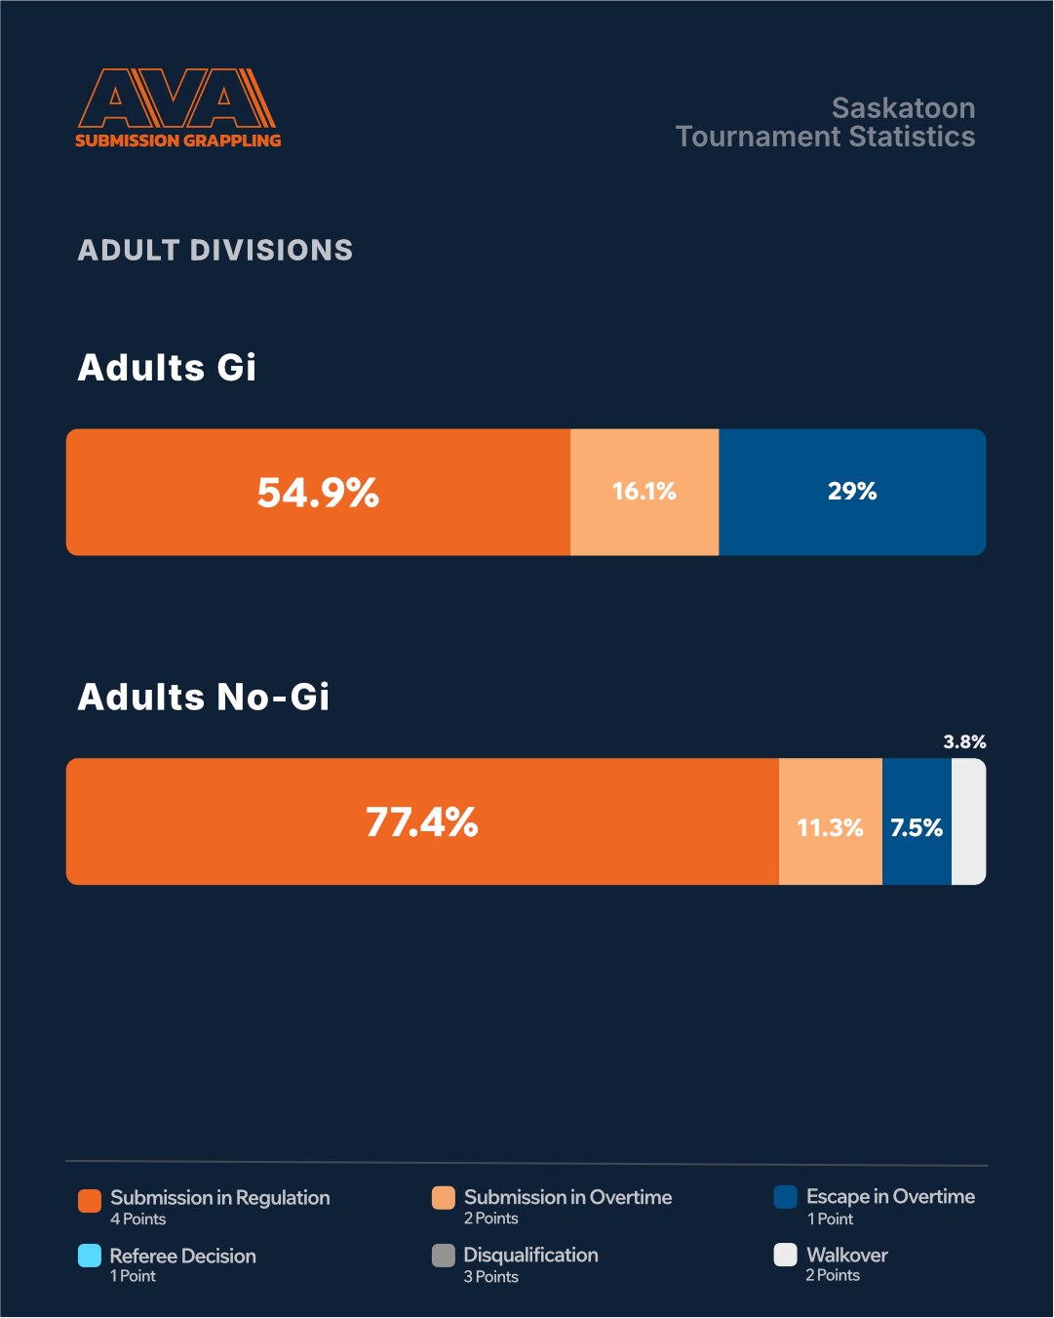The height and width of the screenshot is (1318, 1054).
Task: Click the white walkover segment in No-Gi bar
Action: coord(968,821)
